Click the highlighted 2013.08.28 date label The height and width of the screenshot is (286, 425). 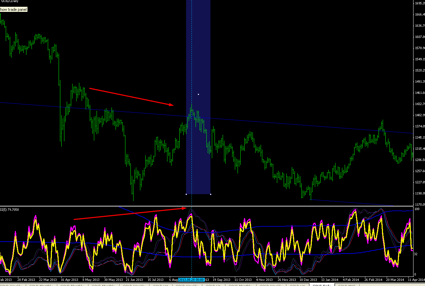(x=191, y=280)
